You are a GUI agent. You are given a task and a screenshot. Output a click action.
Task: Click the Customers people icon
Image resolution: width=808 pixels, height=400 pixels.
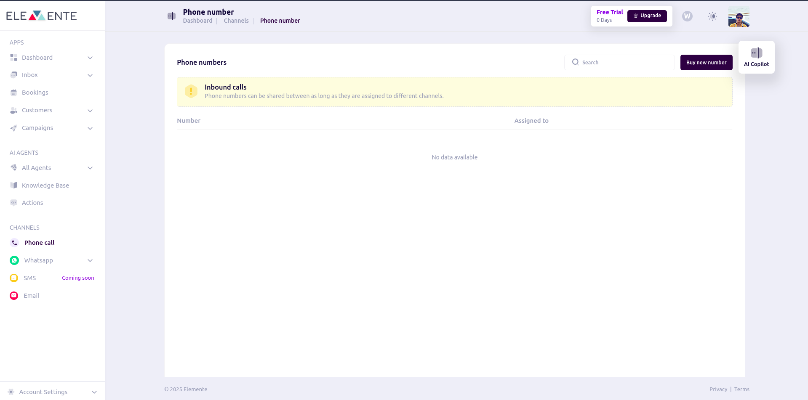14,110
